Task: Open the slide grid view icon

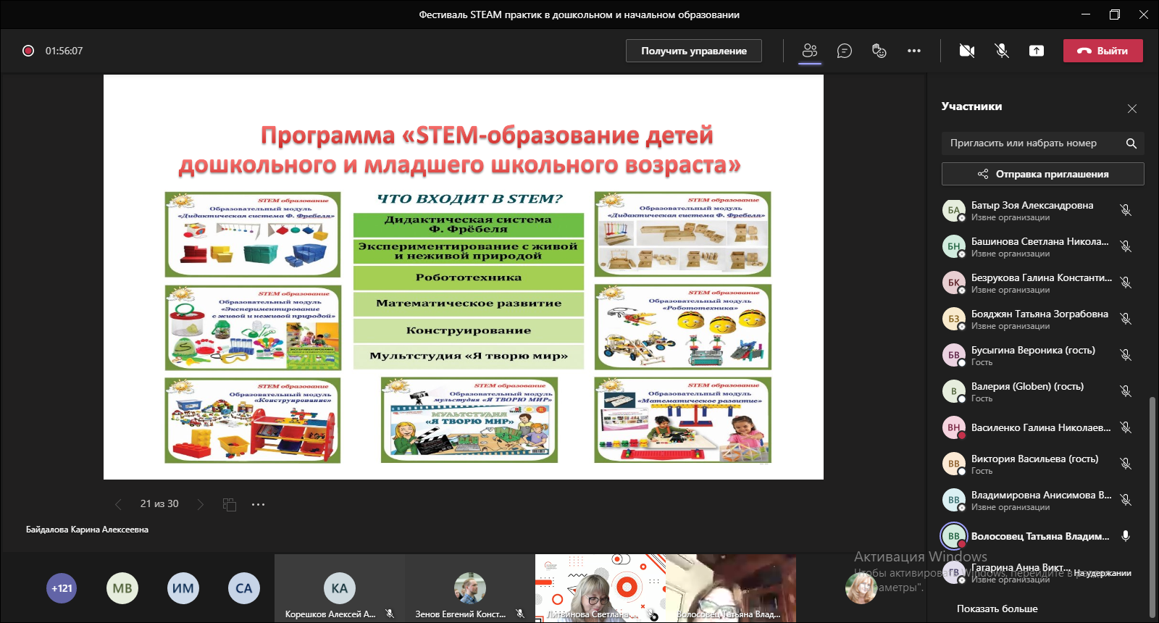Action: 230,504
